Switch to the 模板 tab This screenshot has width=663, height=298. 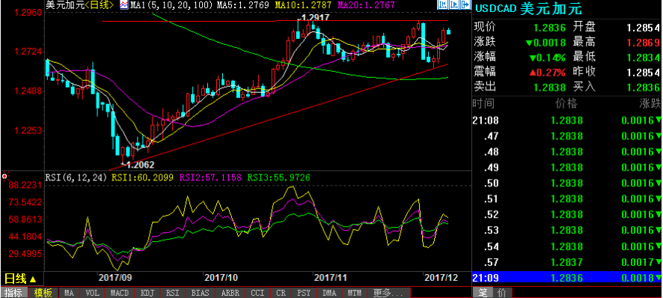(x=43, y=293)
